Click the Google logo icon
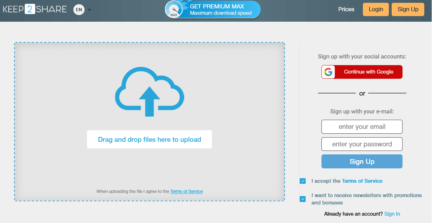This screenshot has width=432, height=223. [328, 72]
